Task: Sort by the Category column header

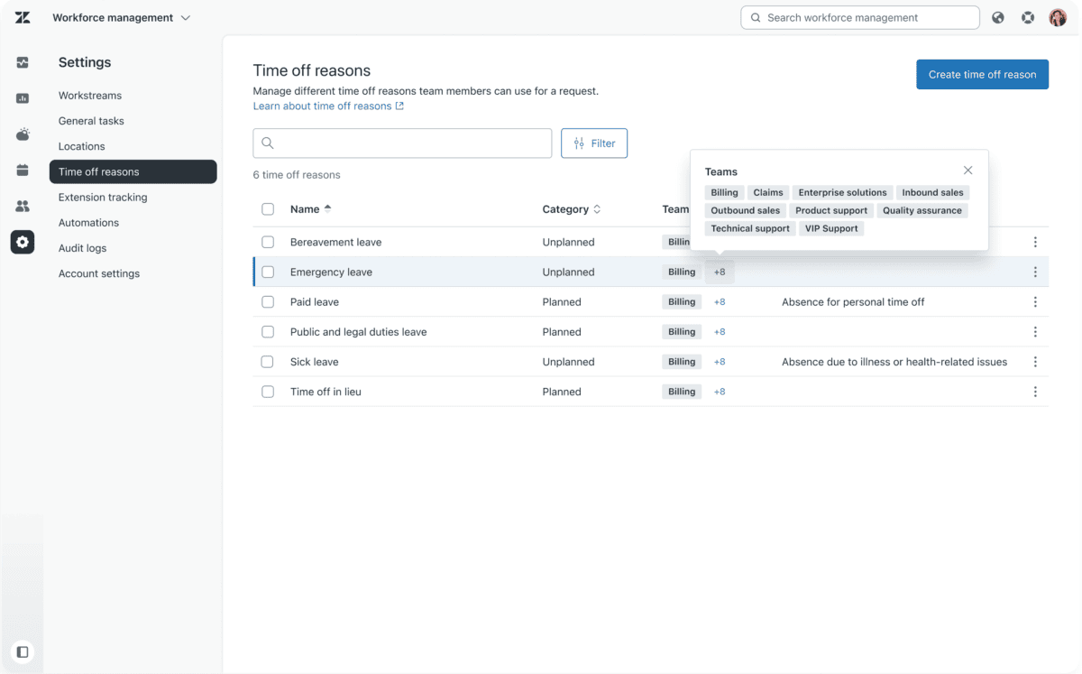Action: point(572,209)
